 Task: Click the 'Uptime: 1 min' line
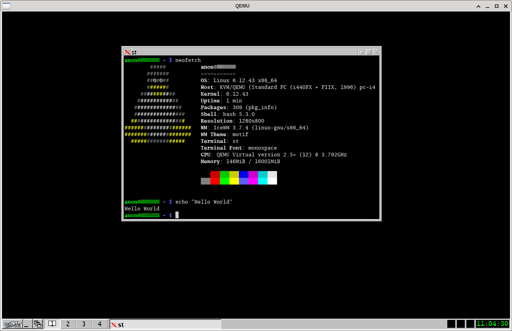221,101
